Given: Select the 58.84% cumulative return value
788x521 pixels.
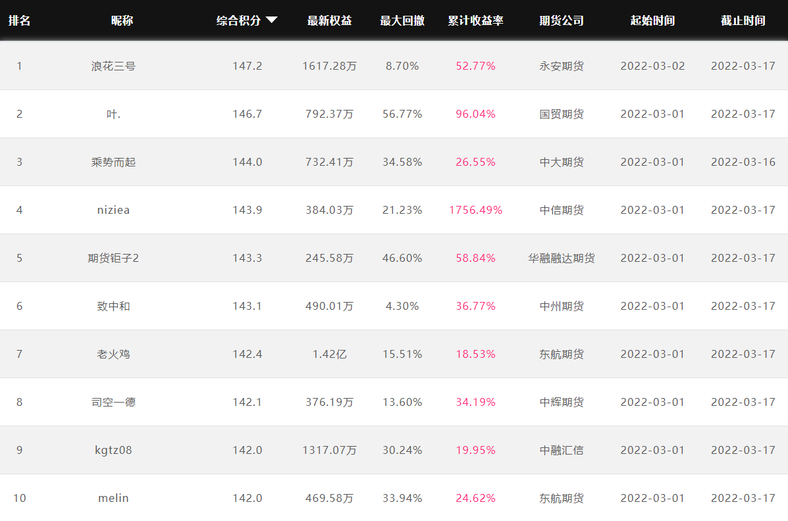Looking at the screenshot, I should pos(475,258).
